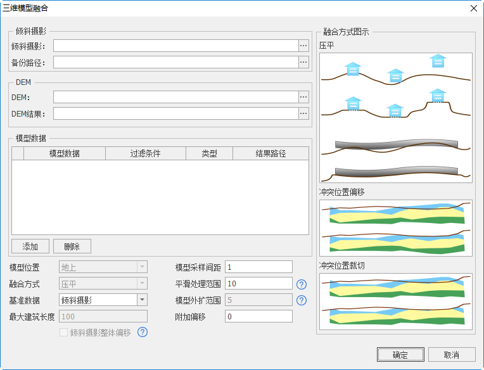Select the 过滤条件 column header
This screenshot has height=370, width=484.
point(145,153)
